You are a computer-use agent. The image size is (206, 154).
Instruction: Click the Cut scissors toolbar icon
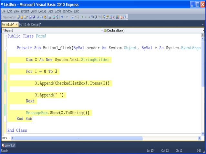pos(38,17)
